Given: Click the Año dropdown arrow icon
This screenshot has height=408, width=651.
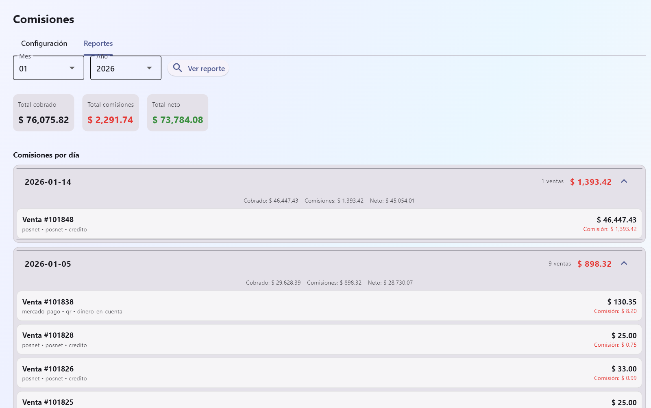Looking at the screenshot, I should [x=149, y=68].
